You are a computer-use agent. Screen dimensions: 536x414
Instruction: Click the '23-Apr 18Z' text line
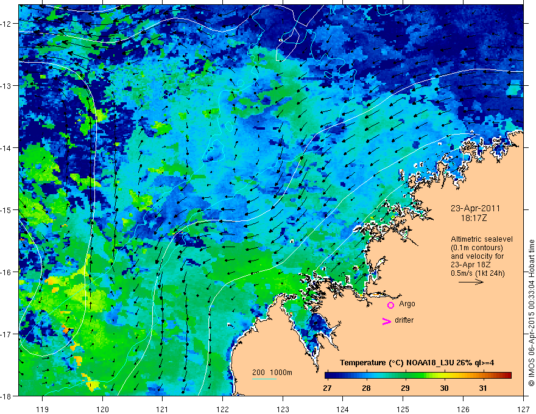coord(471,265)
